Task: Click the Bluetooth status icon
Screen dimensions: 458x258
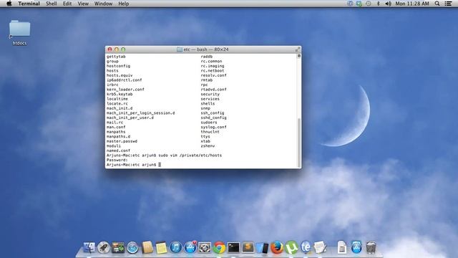Action: pos(379,4)
